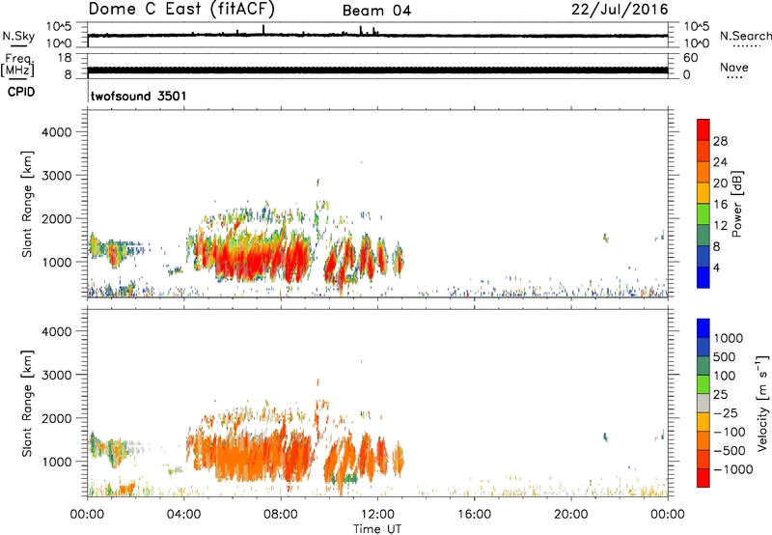Image resolution: width=772 pixels, height=535 pixels.
Task: Click the '2000' tick in velocity panel
Action: pyautogui.click(x=57, y=418)
